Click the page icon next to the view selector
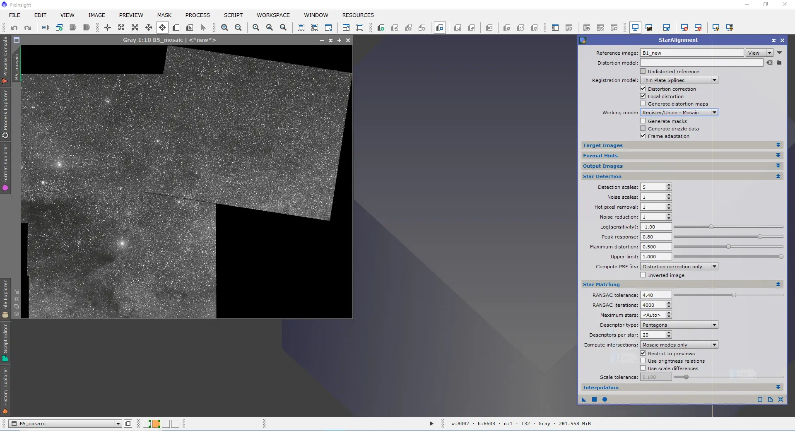 128,424
